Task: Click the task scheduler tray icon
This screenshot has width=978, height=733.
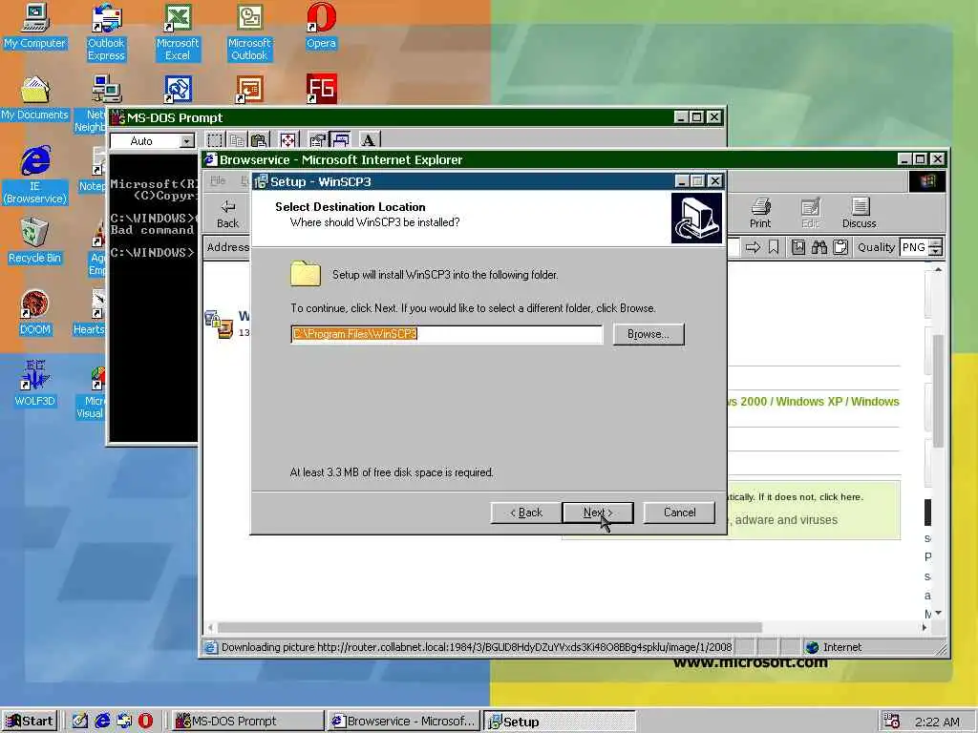Action: (x=892, y=722)
